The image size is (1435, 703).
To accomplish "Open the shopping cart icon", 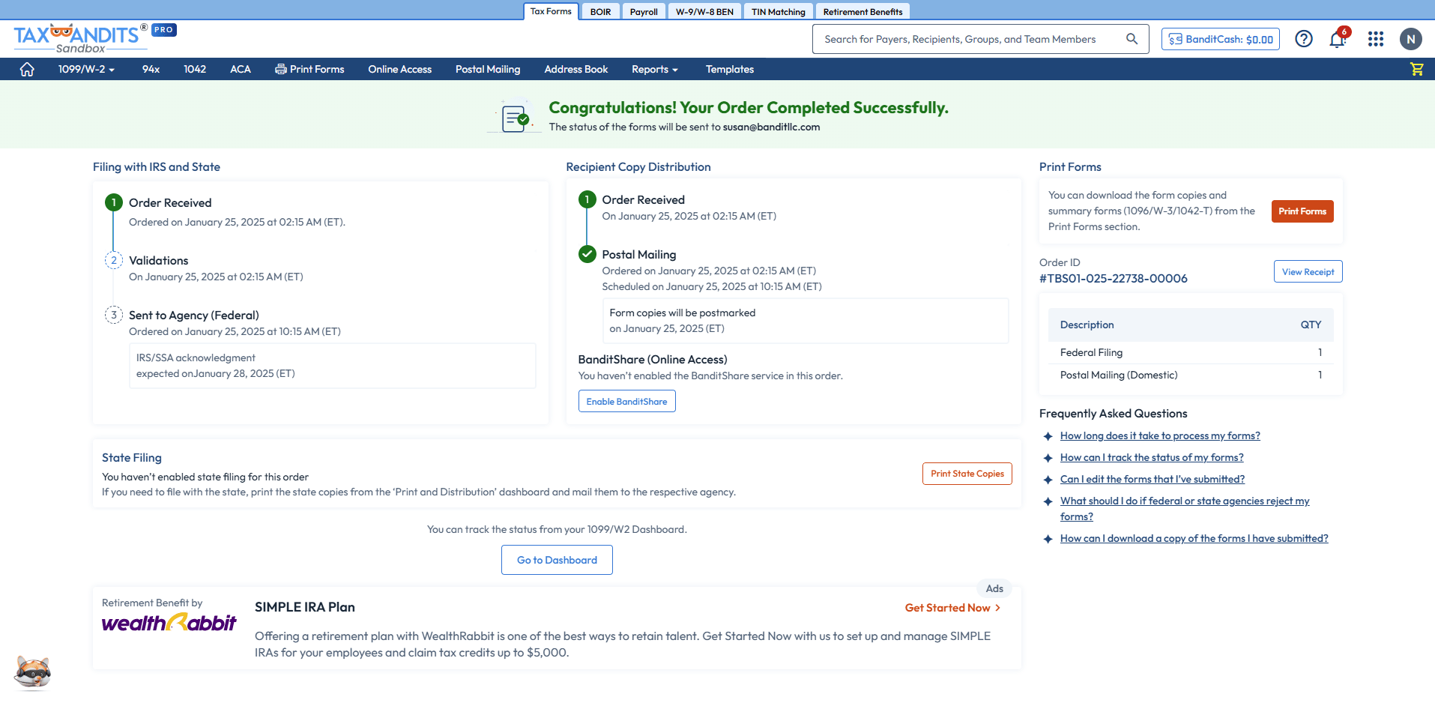I will pyautogui.click(x=1416, y=69).
